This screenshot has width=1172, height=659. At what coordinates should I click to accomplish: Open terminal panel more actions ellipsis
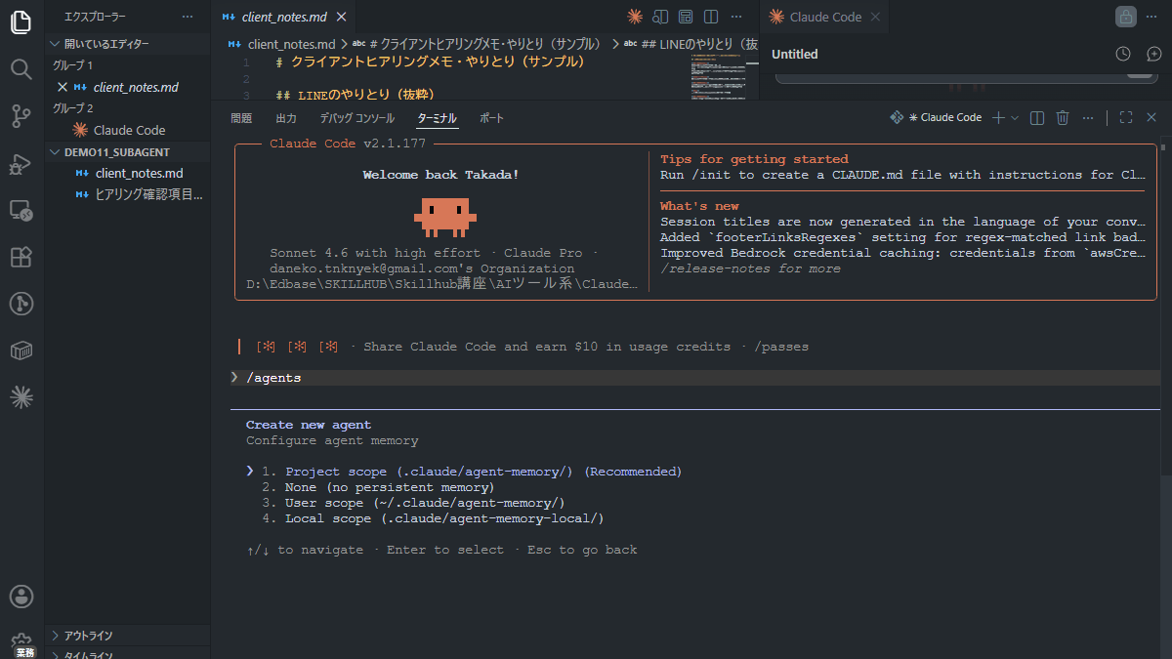[x=1087, y=117]
